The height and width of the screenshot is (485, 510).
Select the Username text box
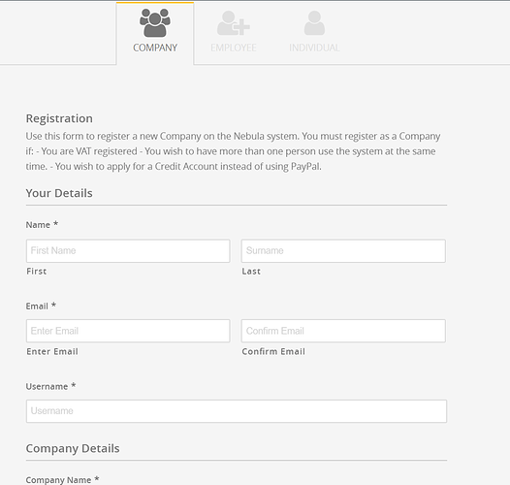237,411
